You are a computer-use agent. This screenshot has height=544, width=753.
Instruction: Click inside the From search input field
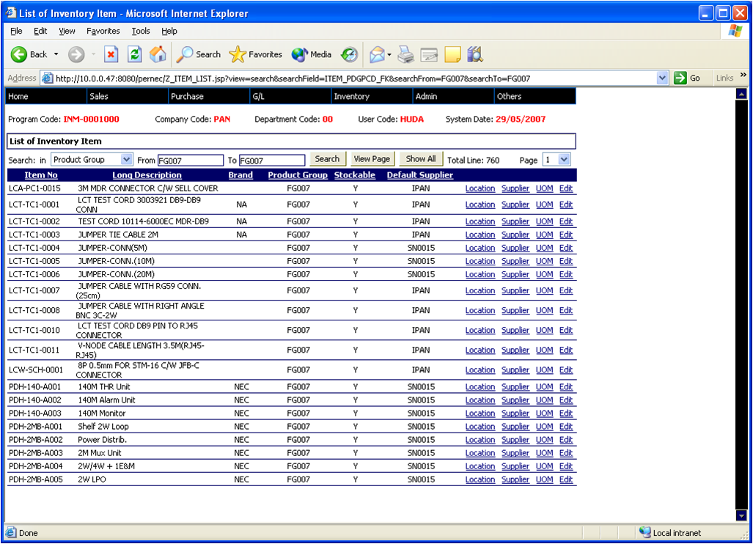coord(191,159)
